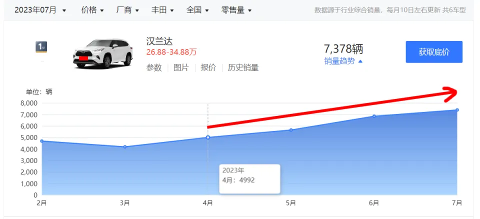Click the 5月 x-axis label

(291, 202)
